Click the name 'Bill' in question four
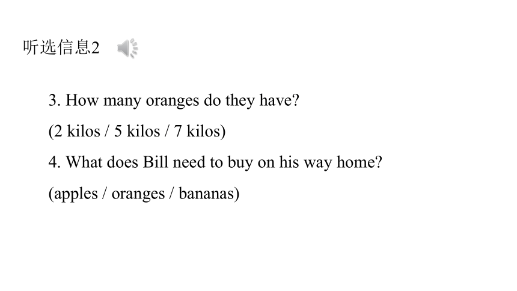 coord(155,162)
